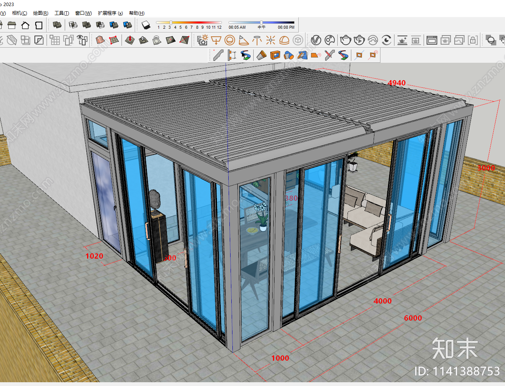
Task: Toggle shadows display on or off
Action: point(146,25)
